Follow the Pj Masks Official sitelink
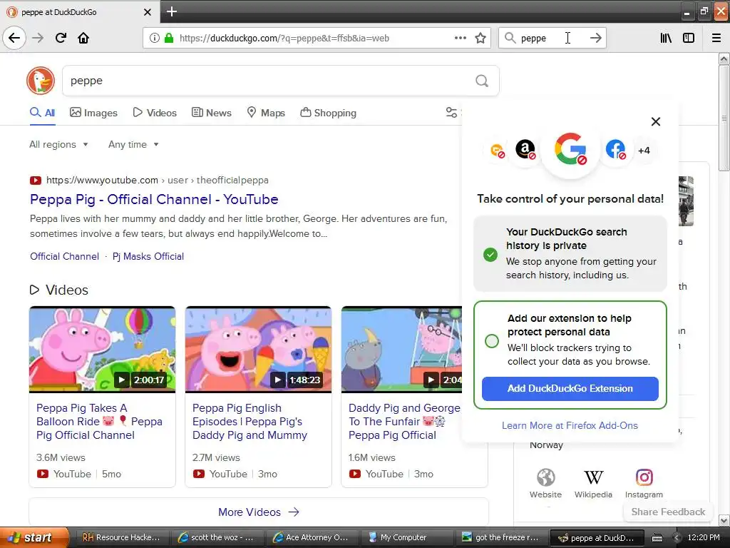The height and width of the screenshot is (548, 730). [x=148, y=256]
